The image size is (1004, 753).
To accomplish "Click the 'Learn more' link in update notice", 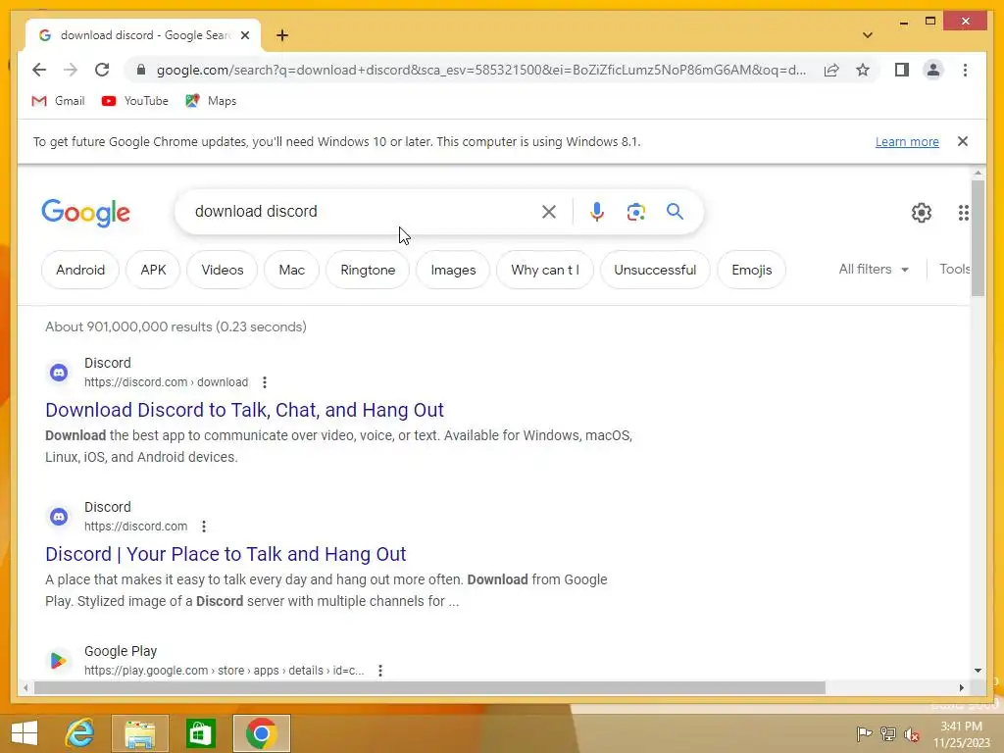I will click(x=907, y=141).
